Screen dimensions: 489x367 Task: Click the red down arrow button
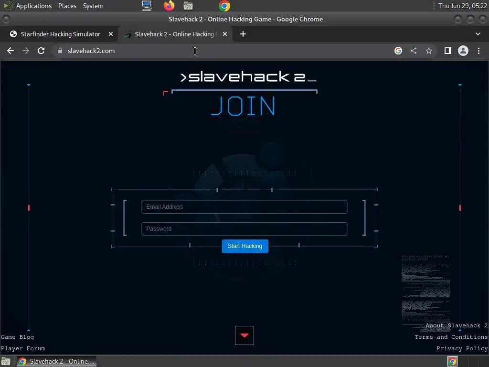(x=244, y=335)
